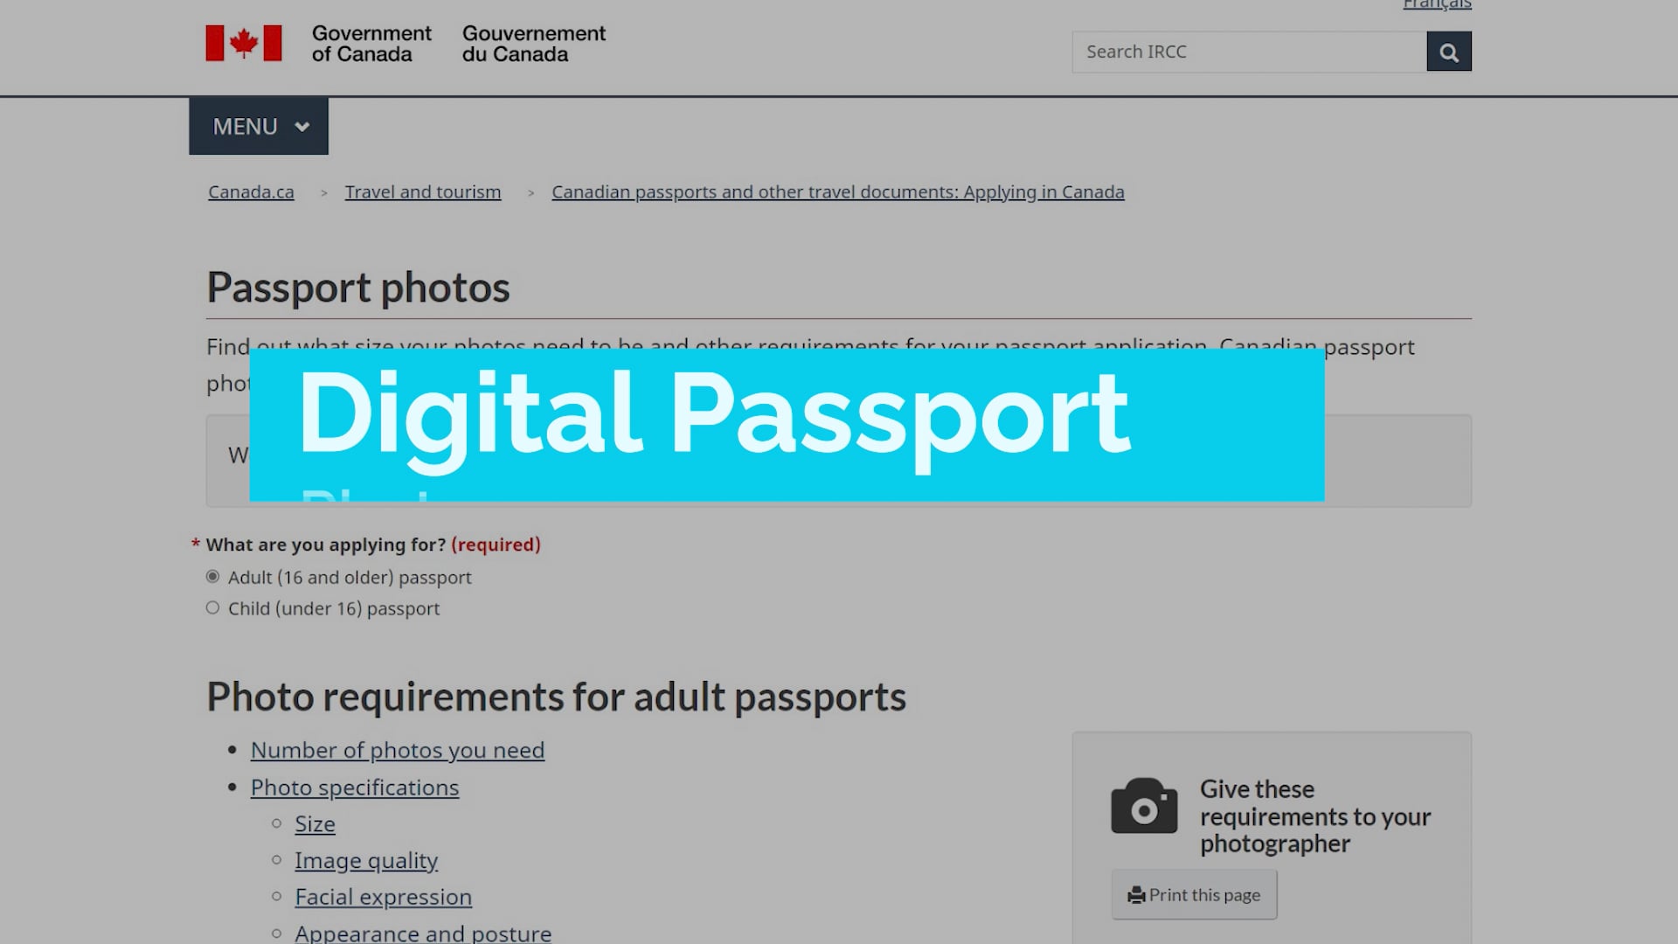Viewport: 1678px width, 944px height.
Task: Click the MENU dropdown expand icon
Action: click(x=303, y=127)
